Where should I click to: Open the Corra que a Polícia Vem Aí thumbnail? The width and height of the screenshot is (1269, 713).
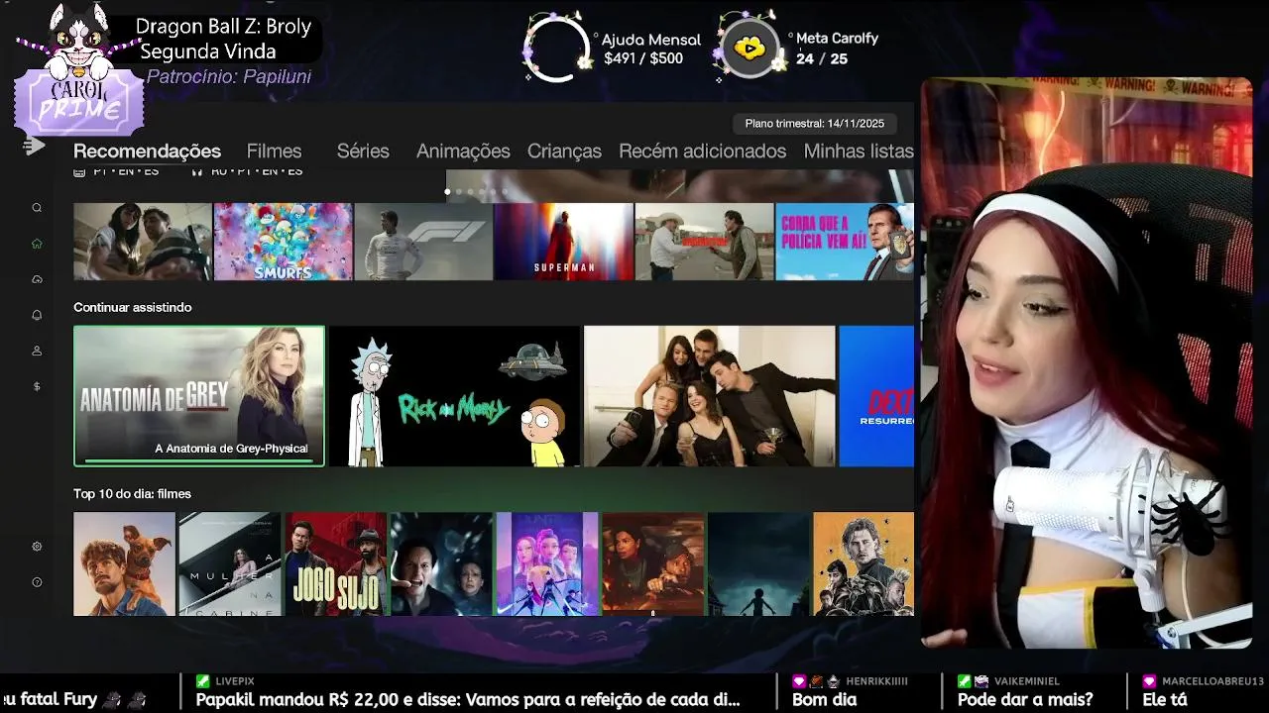click(845, 242)
